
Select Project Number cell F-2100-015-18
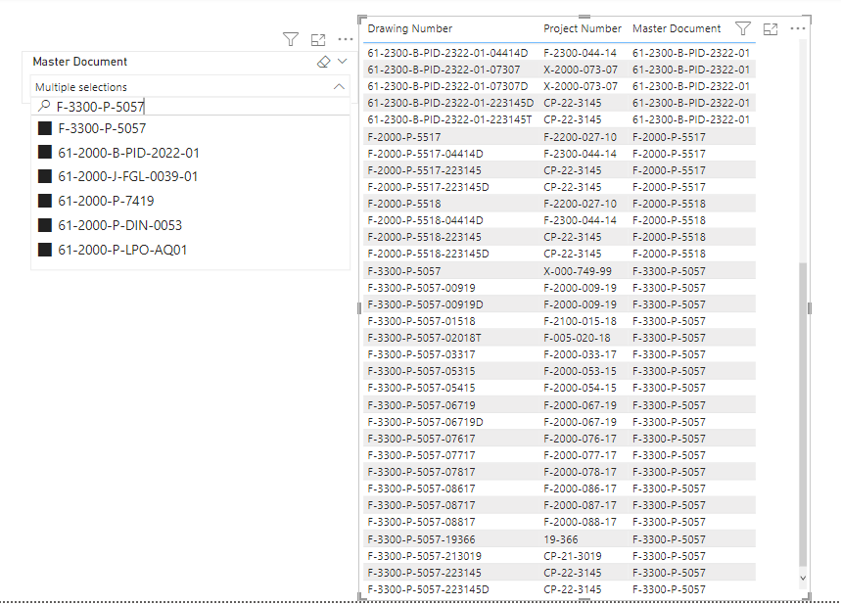tap(580, 321)
